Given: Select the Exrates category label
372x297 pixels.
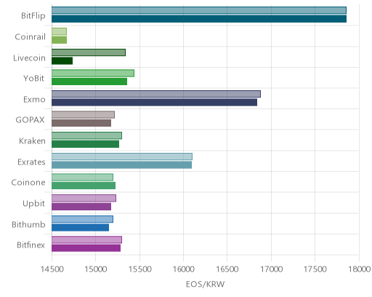Looking at the screenshot, I should tap(31, 162).
